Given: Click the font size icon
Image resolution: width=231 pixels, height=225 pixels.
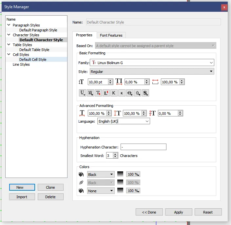Looking at the screenshot, I should point(81,82).
